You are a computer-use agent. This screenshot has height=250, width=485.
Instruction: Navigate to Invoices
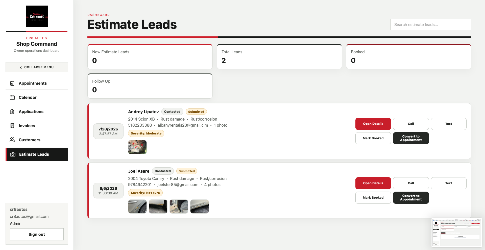[x=37, y=126]
